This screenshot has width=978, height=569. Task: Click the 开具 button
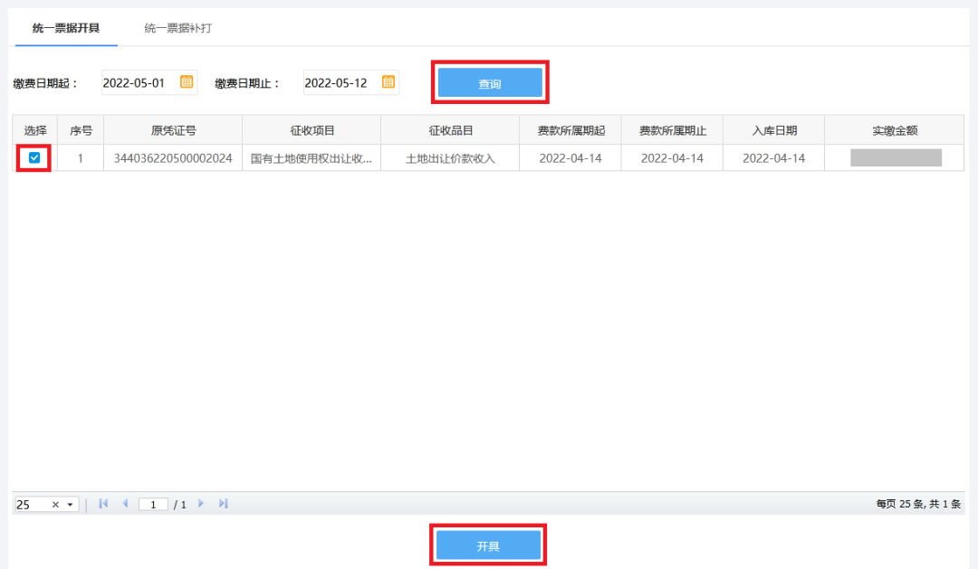[x=488, y=546]
